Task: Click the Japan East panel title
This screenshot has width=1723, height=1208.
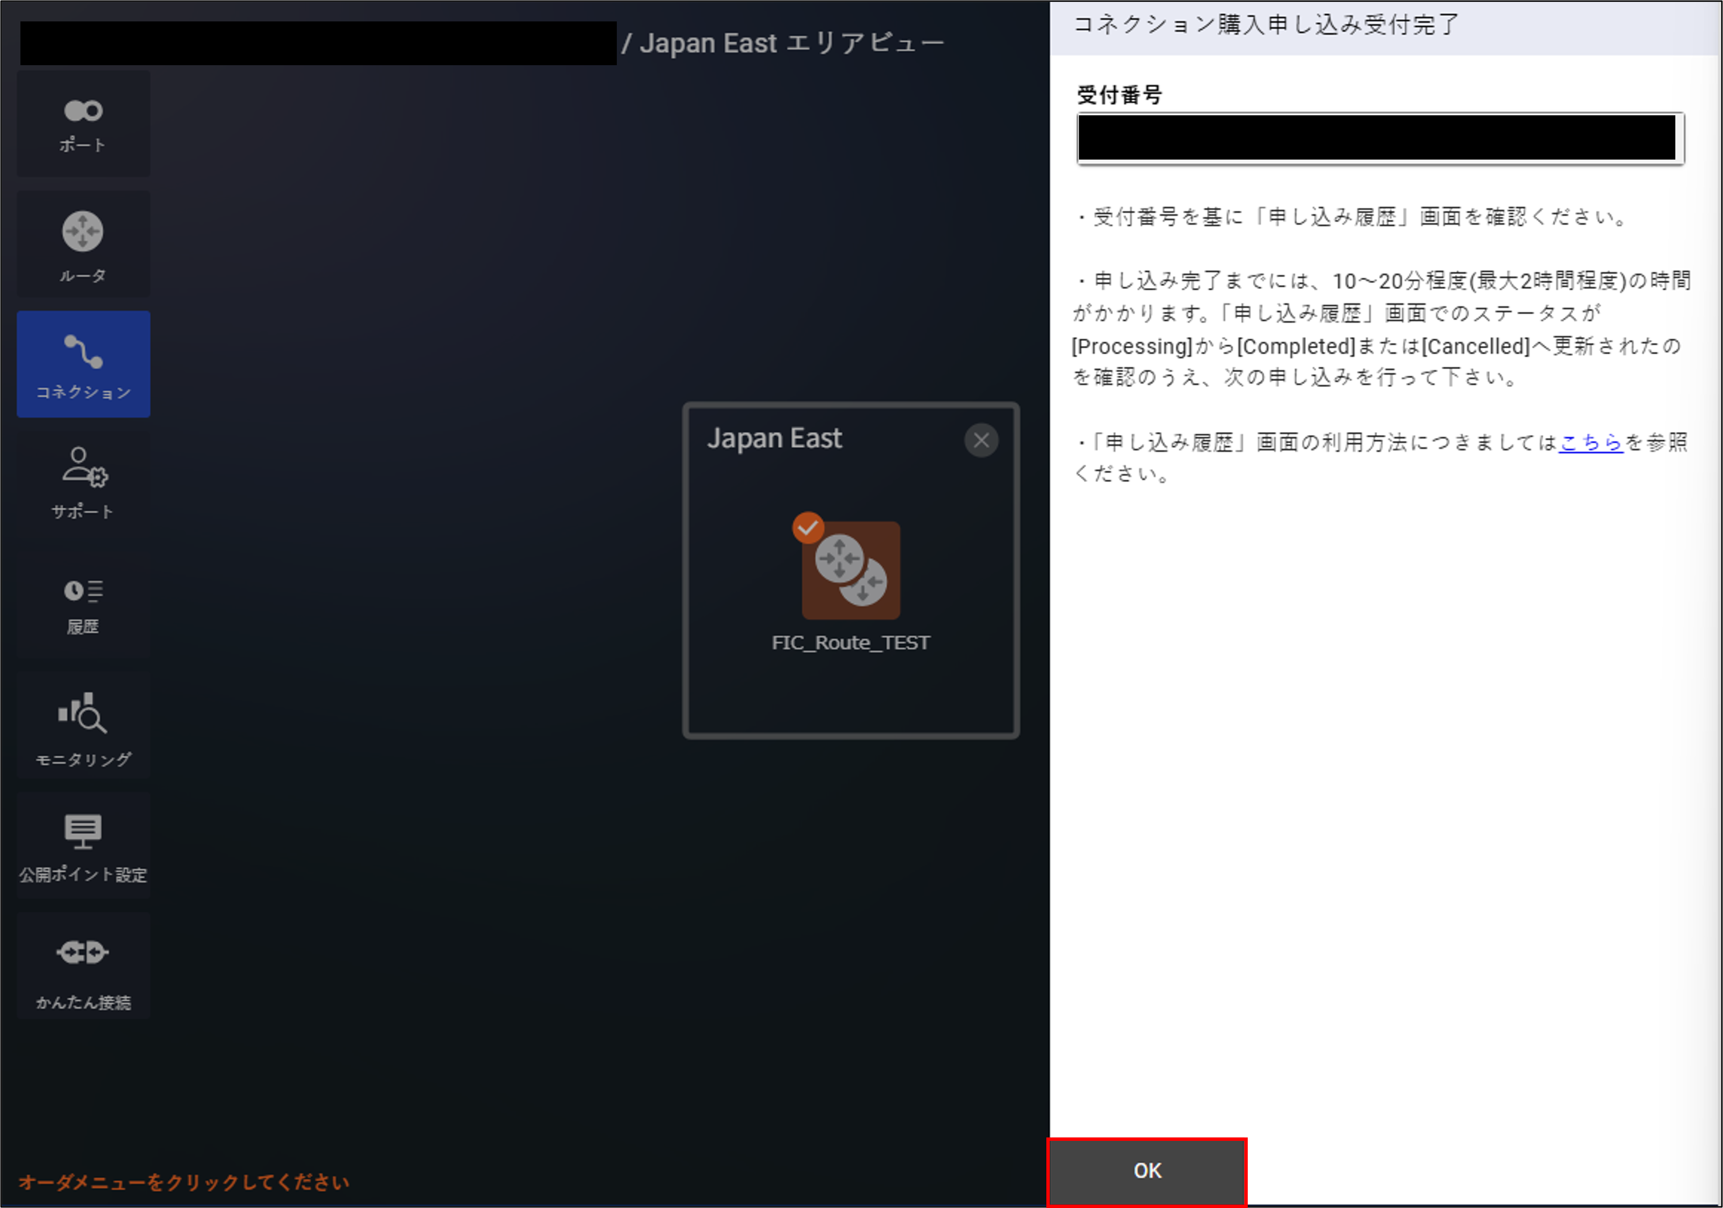Action: coord(774,439)
